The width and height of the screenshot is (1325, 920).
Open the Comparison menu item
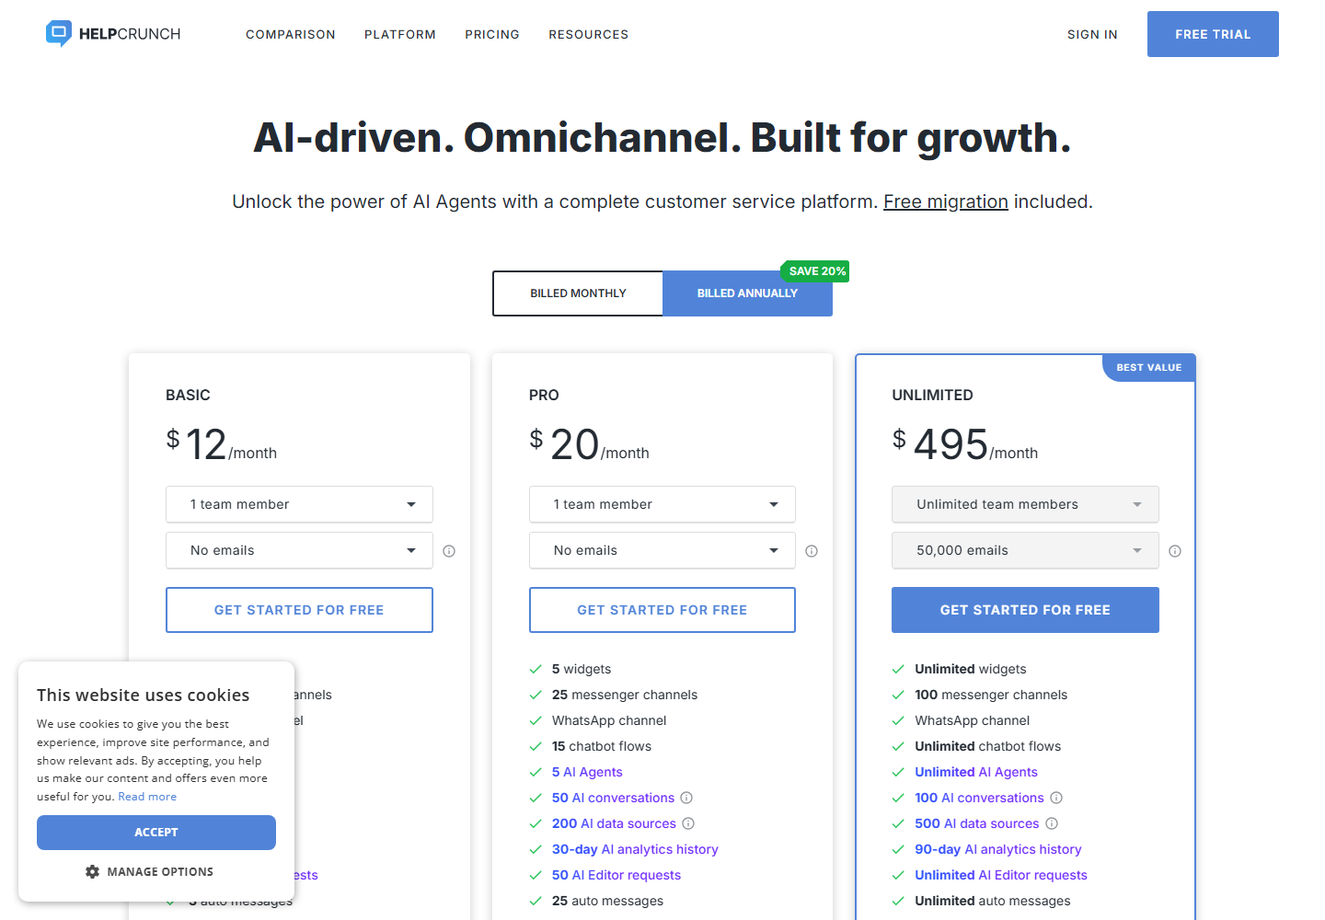point(291,34)
